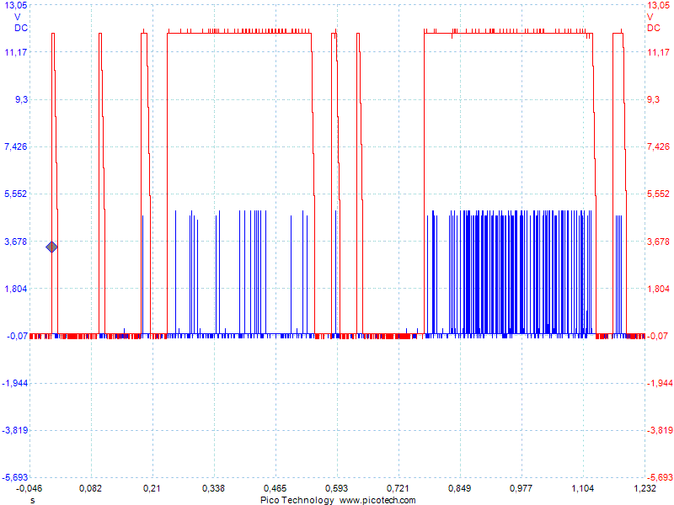This screenshot has width=674, height=505.
Task: Select the 0,593 time axis label
Action: (x=336, y=488)
